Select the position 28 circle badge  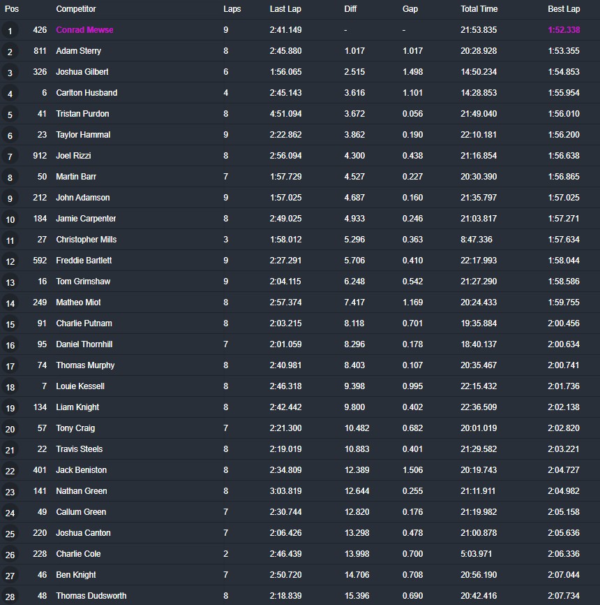[x=10, y=597]
